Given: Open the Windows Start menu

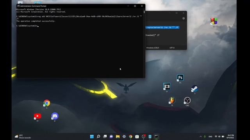Looking at the screenshot, I should (x=92, y=136).
